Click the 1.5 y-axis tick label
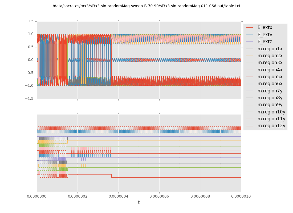 pyautogui.click(x=31, y=21)
